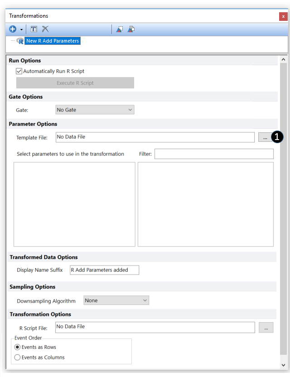Image resolution: width=290 pixels, height=377 pixels.
Task: Click the vertical scrollbar thumb
Action: (x=284, y=209)
